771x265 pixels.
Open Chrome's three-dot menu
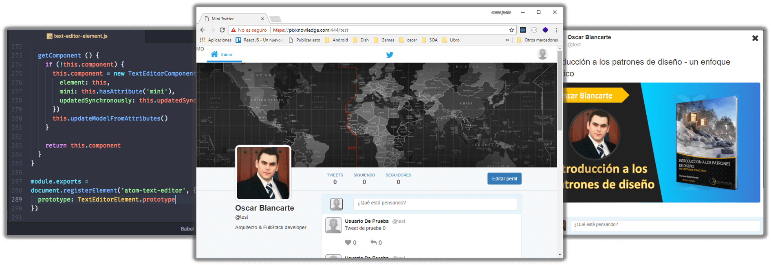click(557, 30)
